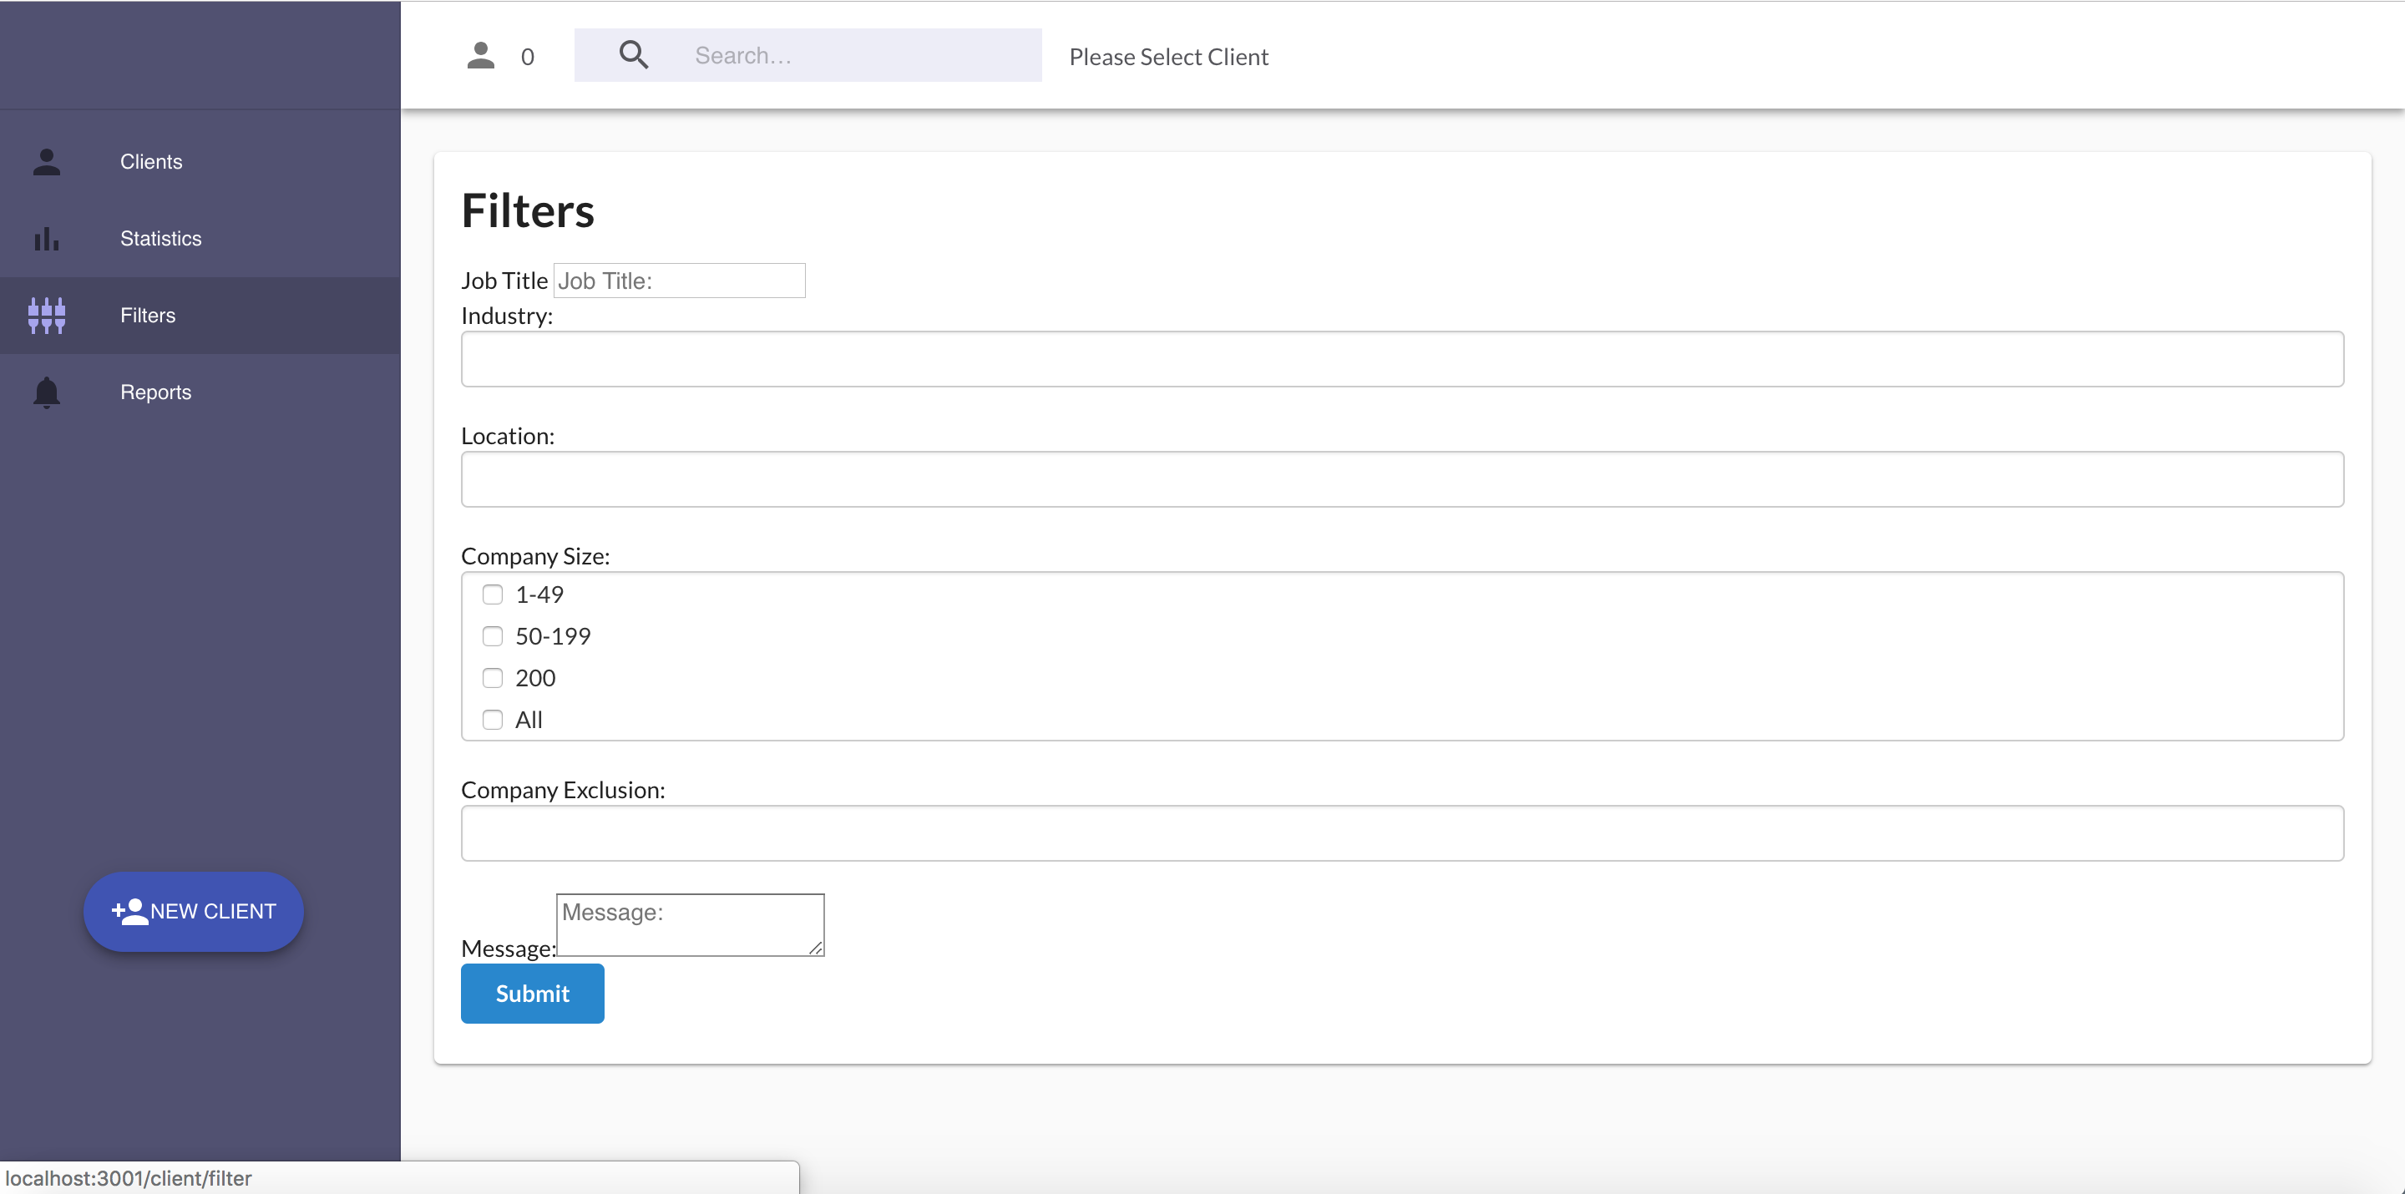Click the search magnifier icon

pos(633,55)
